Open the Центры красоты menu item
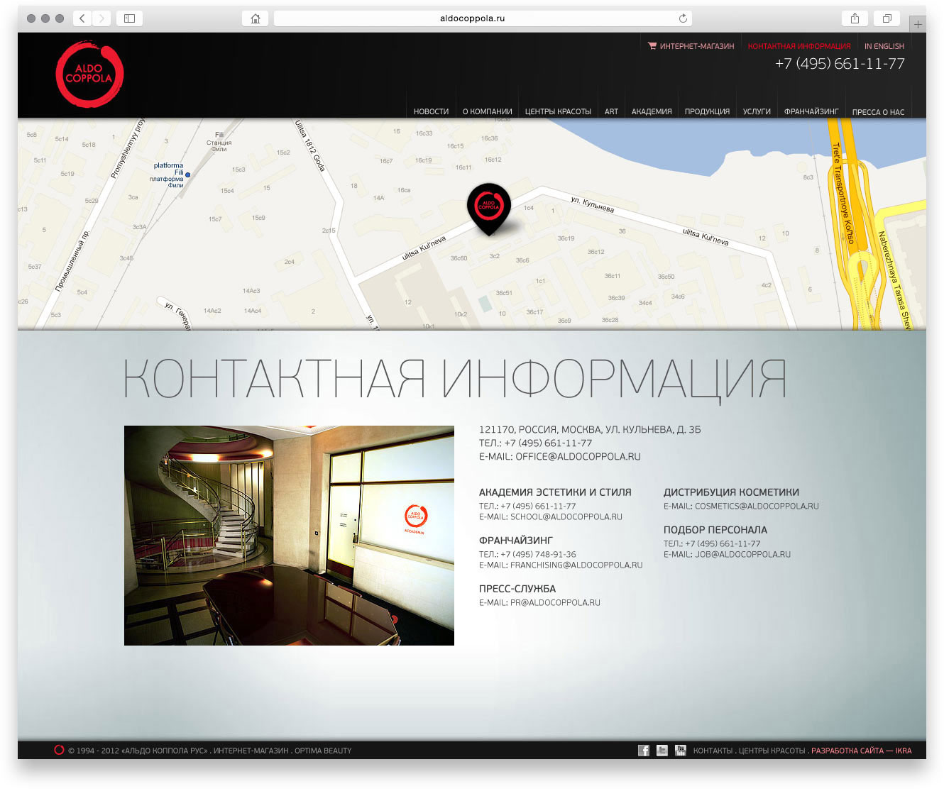Viewport: 944px width, 791px height. [558, 112]
